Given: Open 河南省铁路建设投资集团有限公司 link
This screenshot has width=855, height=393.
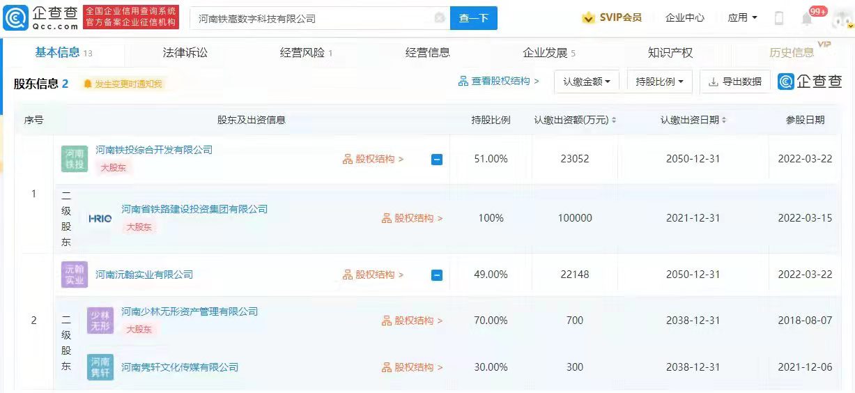Looking at the screenshot, I should click(x=194, y=209).
